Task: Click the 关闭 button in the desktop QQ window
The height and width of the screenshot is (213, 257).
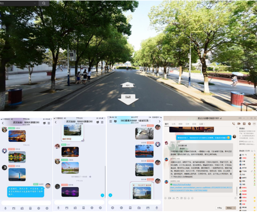Action: [x=220, y=208]
